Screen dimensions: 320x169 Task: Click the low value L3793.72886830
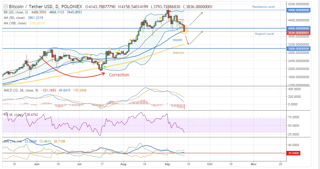165,7
